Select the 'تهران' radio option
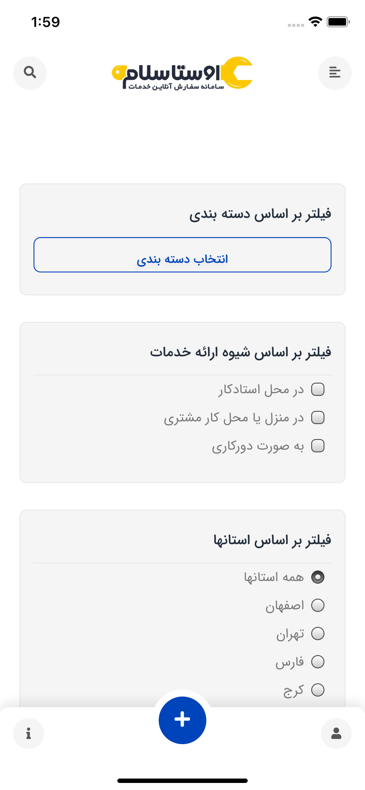The image size is (365, 790). tap(318, 633)
